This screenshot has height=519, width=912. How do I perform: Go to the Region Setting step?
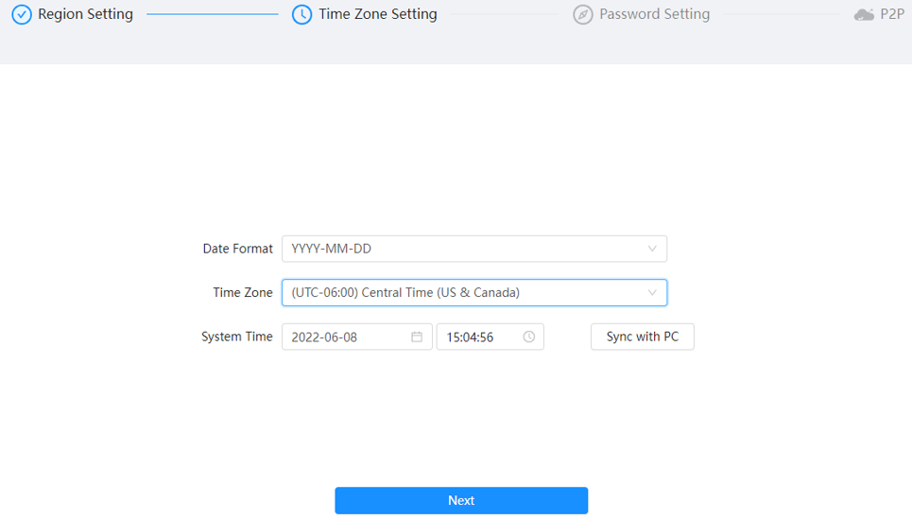[x=85, y=14]
